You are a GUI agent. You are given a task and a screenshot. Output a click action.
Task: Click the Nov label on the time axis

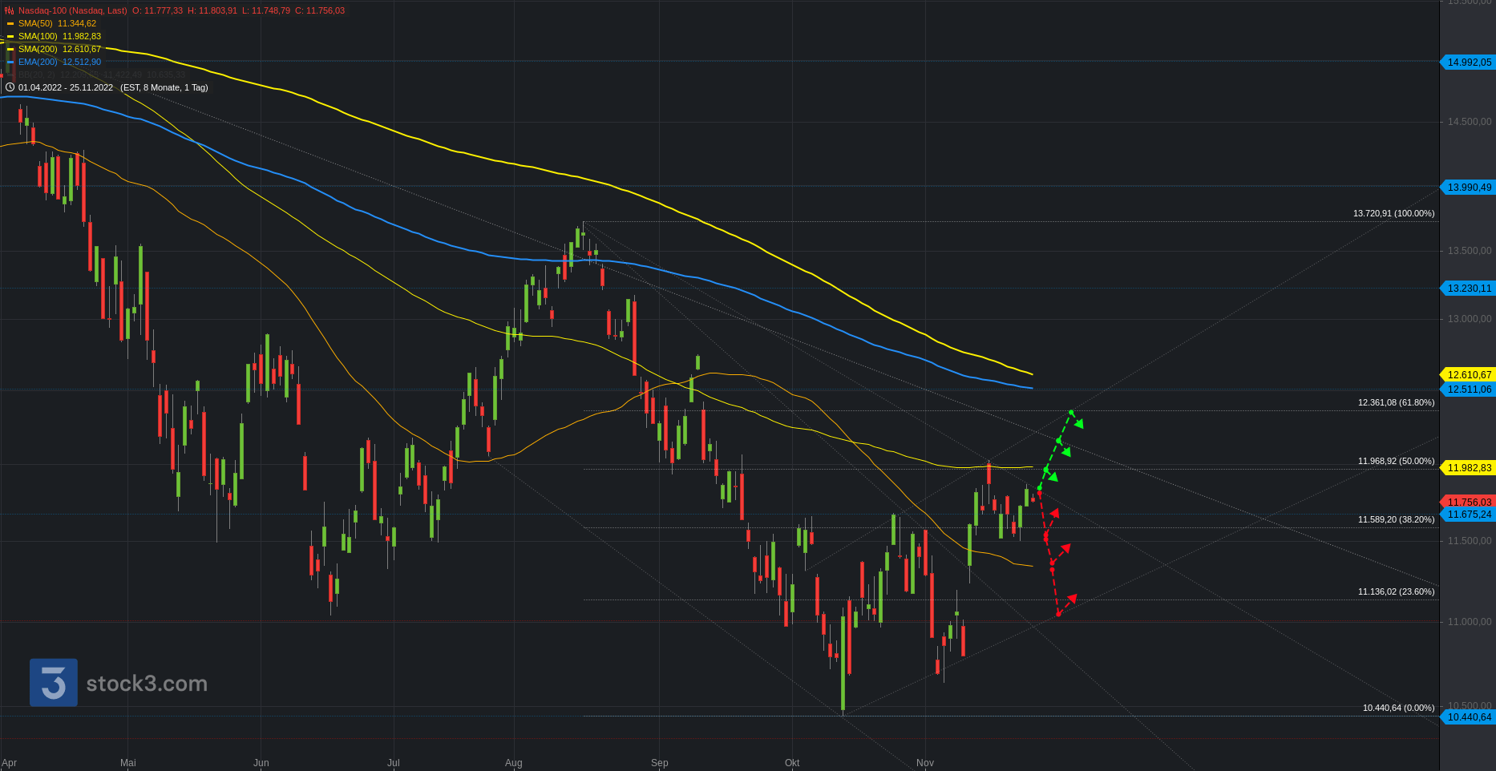click(x=925, y=763)
